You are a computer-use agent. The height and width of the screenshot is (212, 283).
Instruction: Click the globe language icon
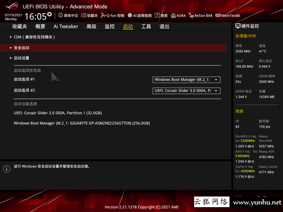(x=61, y=15)
